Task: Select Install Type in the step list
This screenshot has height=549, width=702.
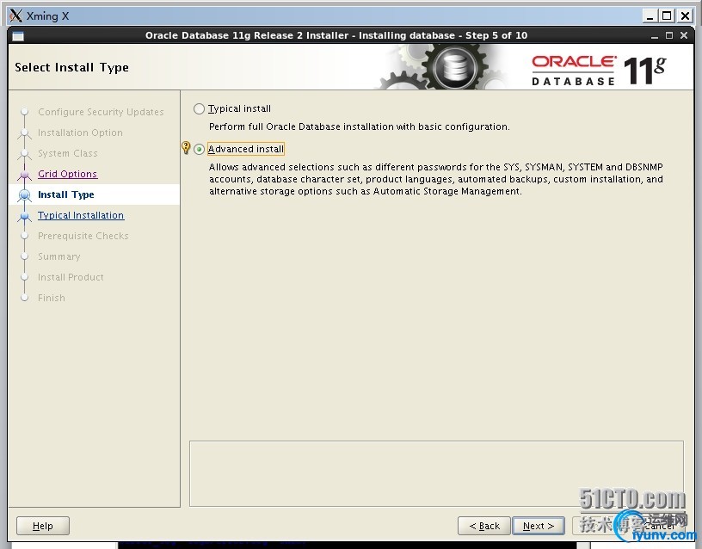Action: (x=65, y=194)
